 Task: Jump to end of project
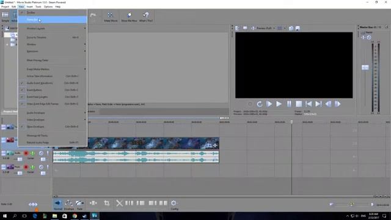318,104
